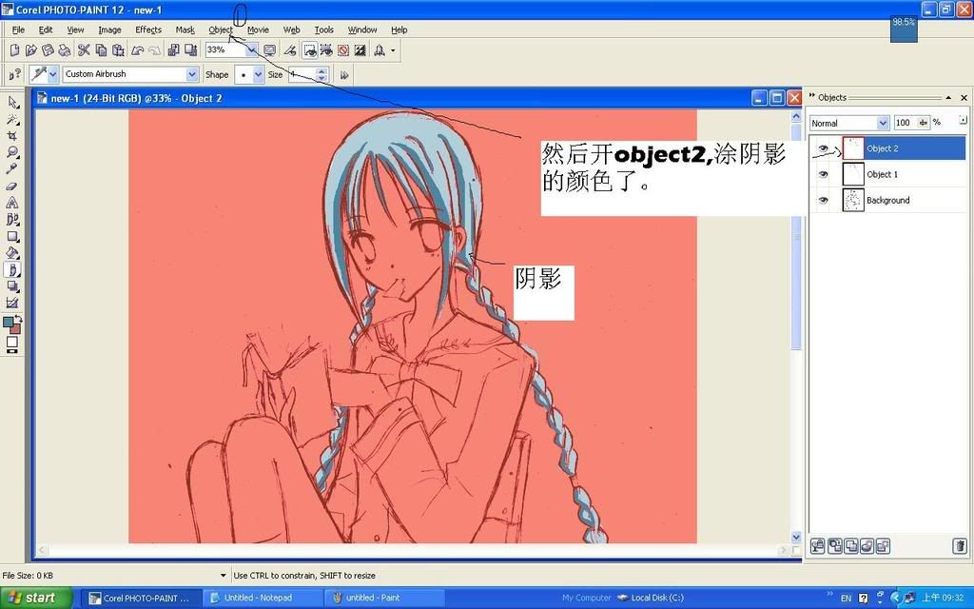Screen dimensions: 974x609
Task: Select the Interactive Drop Shadow tool
Action: 12,286
